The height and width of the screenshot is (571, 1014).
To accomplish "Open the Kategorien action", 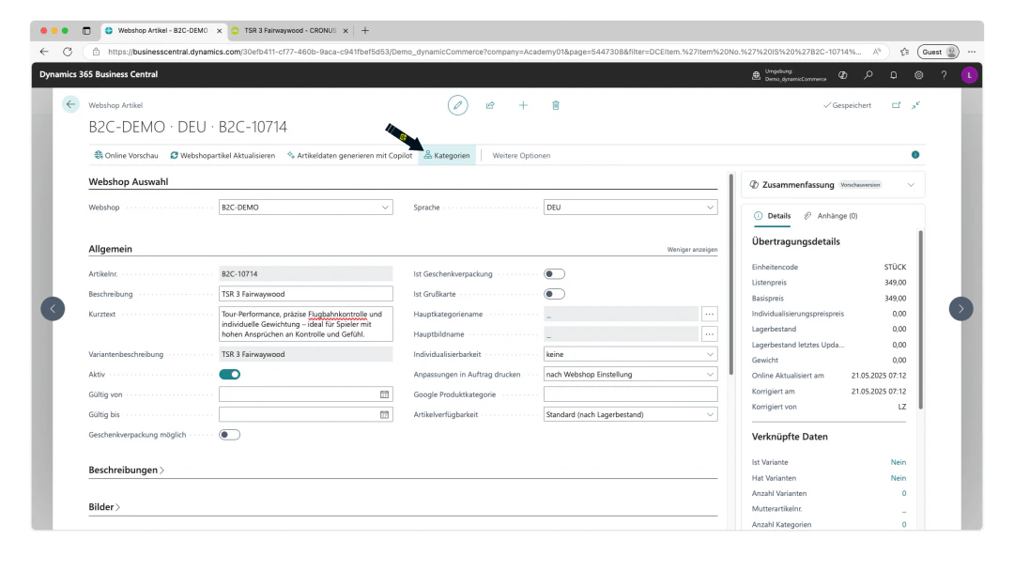I will pyautogui.click(x=447, y=155).
